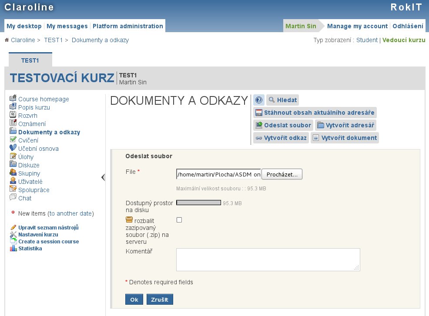Collapse the left sidebar with the arrow
The width and height of the screenshot is (429, 316).
click(103, 177)
